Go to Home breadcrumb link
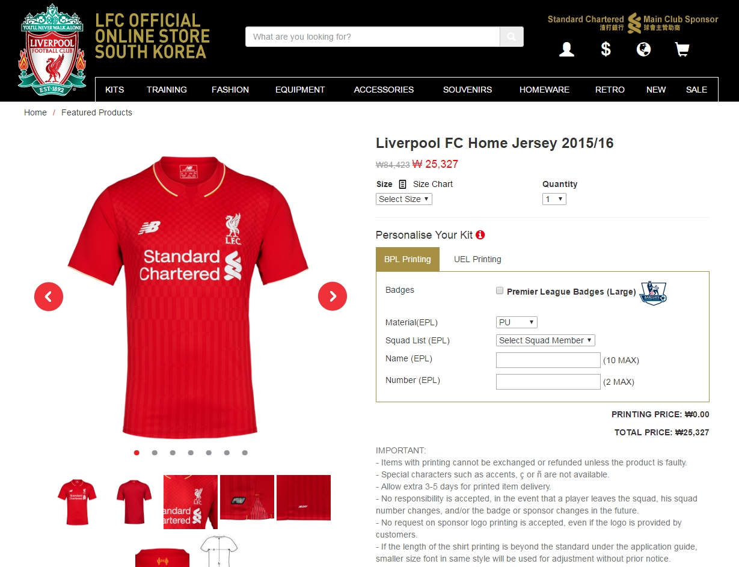739x567 pixels. (35, 112)
